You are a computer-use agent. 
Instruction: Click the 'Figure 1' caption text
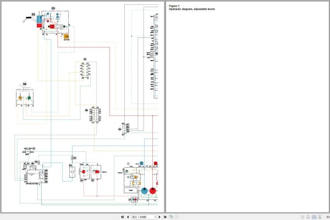174,6
